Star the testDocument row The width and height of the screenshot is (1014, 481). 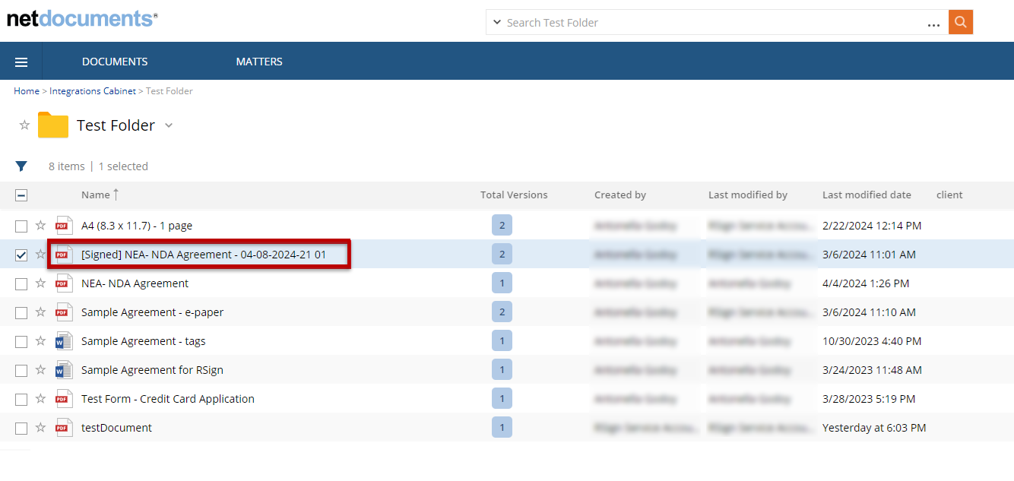[x=41, y=428]
